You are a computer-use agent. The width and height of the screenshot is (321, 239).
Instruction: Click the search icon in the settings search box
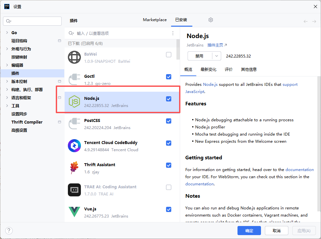[8, 21]
